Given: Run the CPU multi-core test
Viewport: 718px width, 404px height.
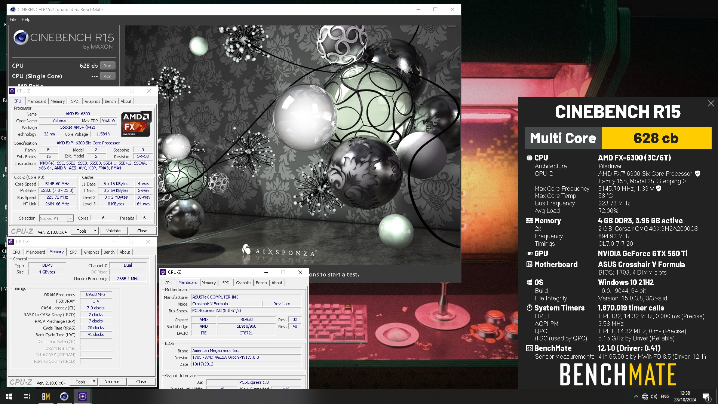Looking at the screenshot, I should (107, 66).
